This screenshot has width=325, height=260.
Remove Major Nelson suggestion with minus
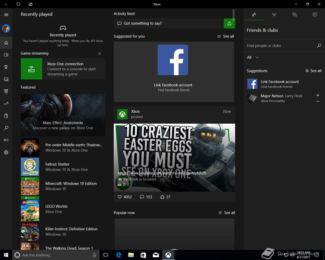tap(318, 101)
